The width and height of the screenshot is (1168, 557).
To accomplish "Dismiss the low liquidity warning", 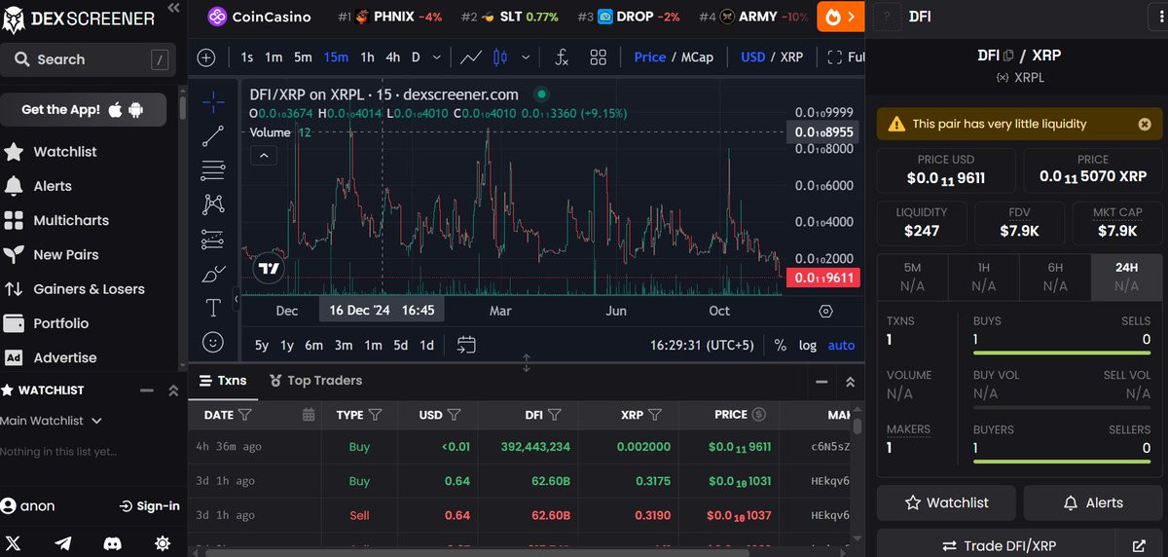I will click(1145, 124).
